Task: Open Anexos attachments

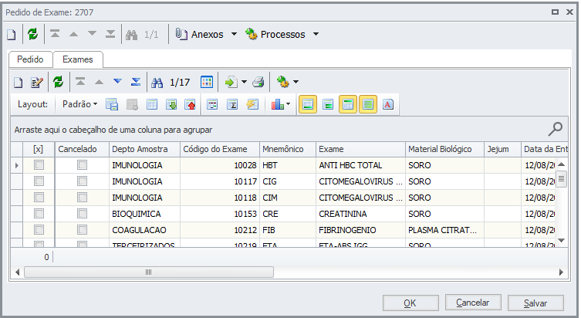Action: coord(199,35)
